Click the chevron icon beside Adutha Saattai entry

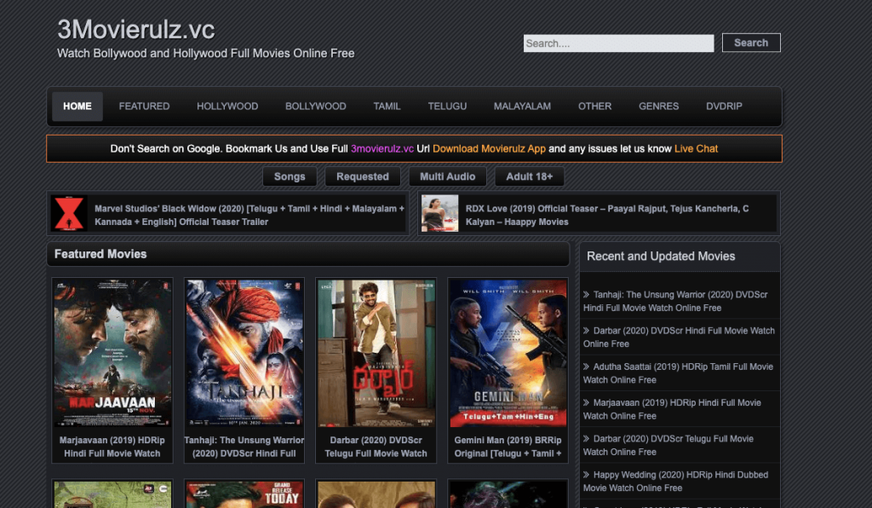point(586,367)
